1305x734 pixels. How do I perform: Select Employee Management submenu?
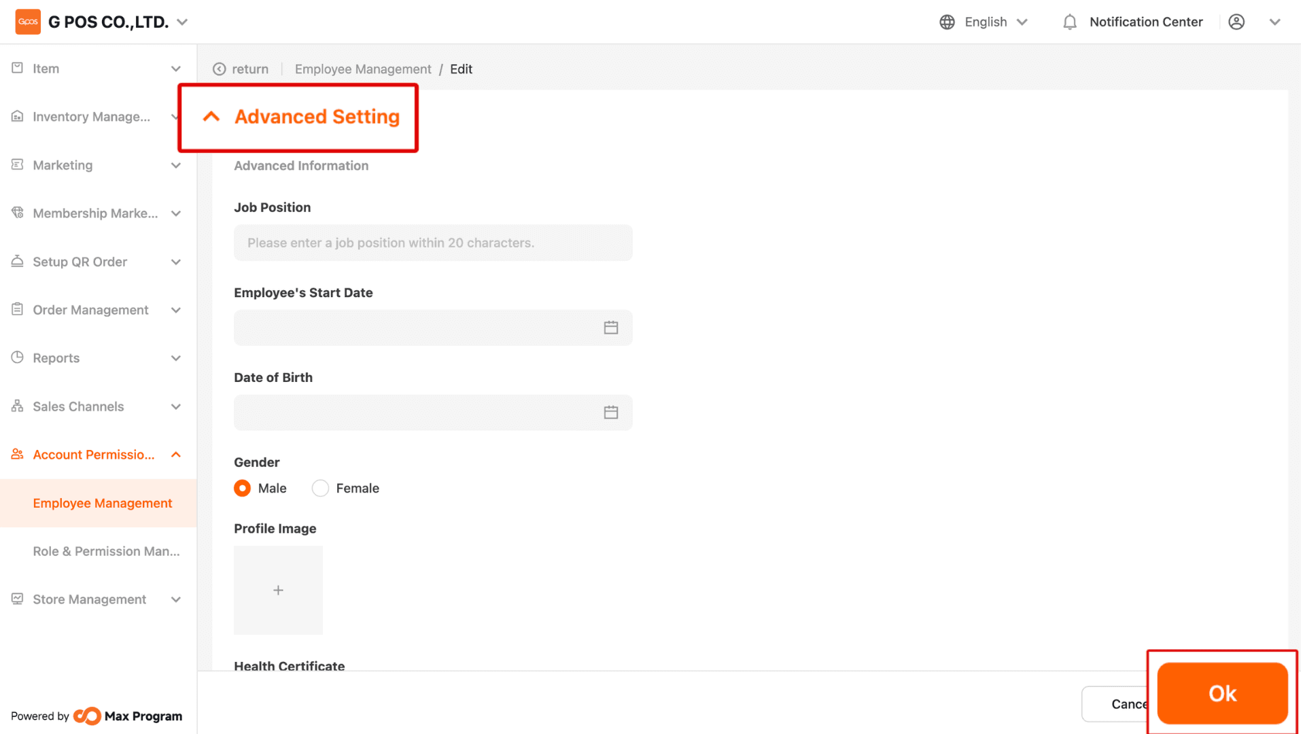point(99,504)
